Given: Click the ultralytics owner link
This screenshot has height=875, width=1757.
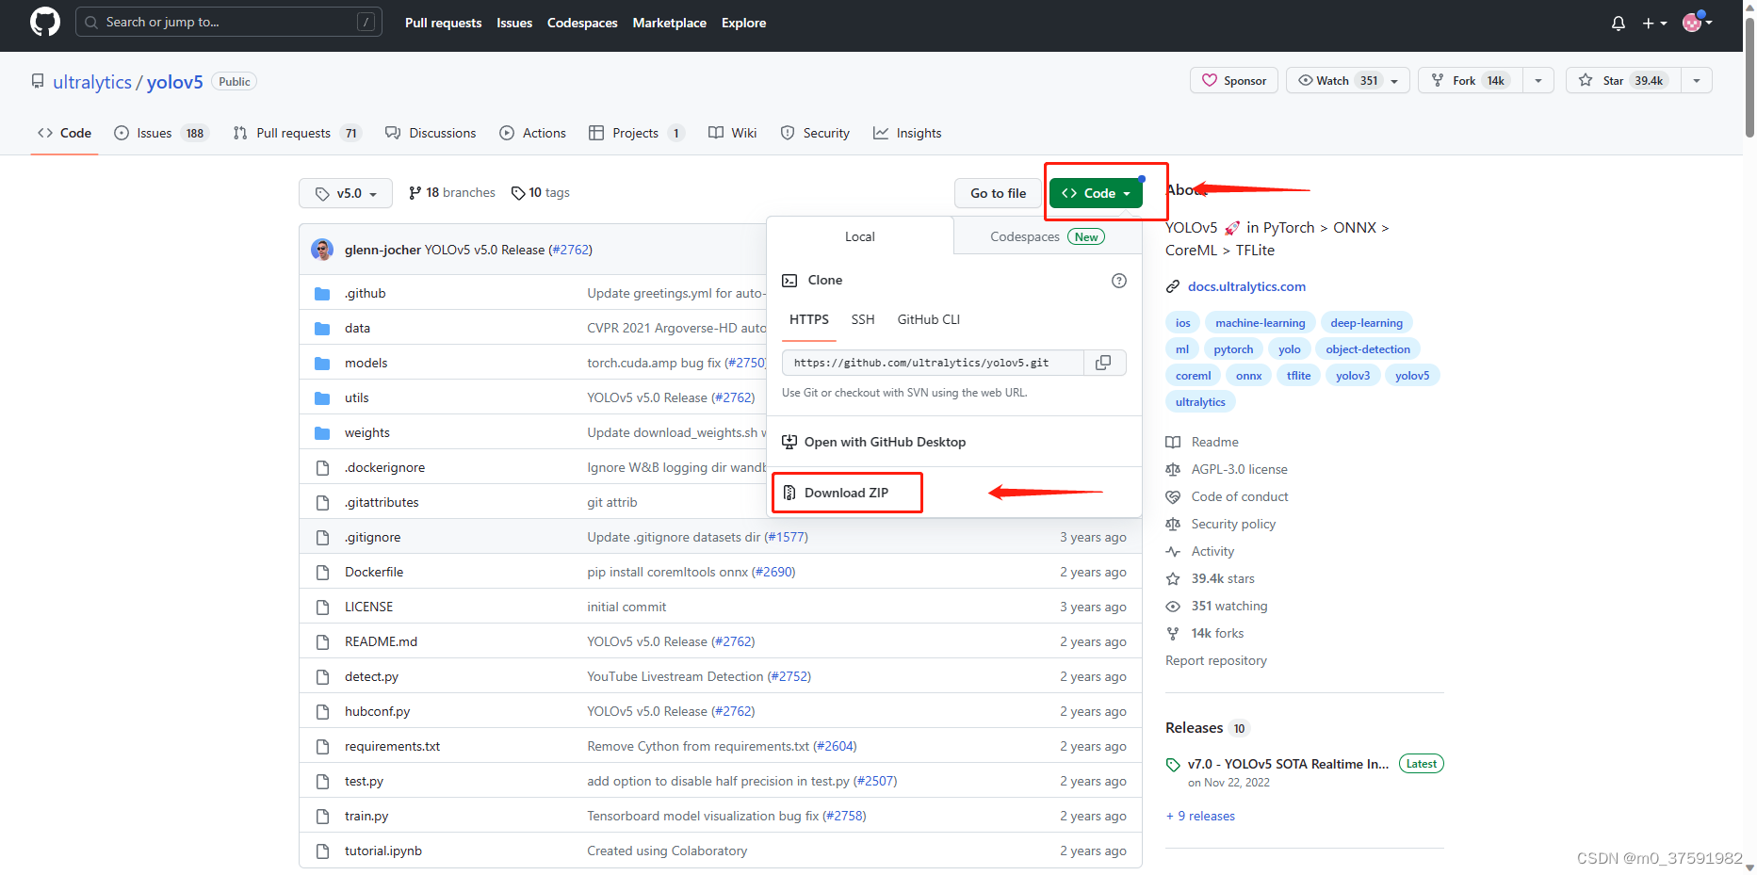Looking at the screenshot, I should pyautogui.click(x=92, y=82).
